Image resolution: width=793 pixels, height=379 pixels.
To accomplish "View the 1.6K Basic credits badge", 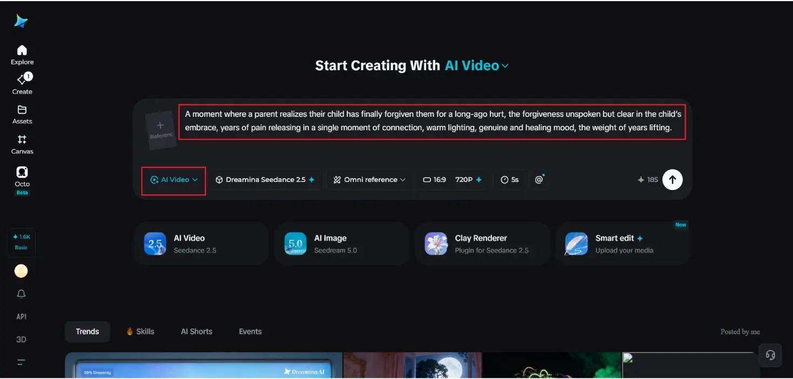I will (21, 242).
